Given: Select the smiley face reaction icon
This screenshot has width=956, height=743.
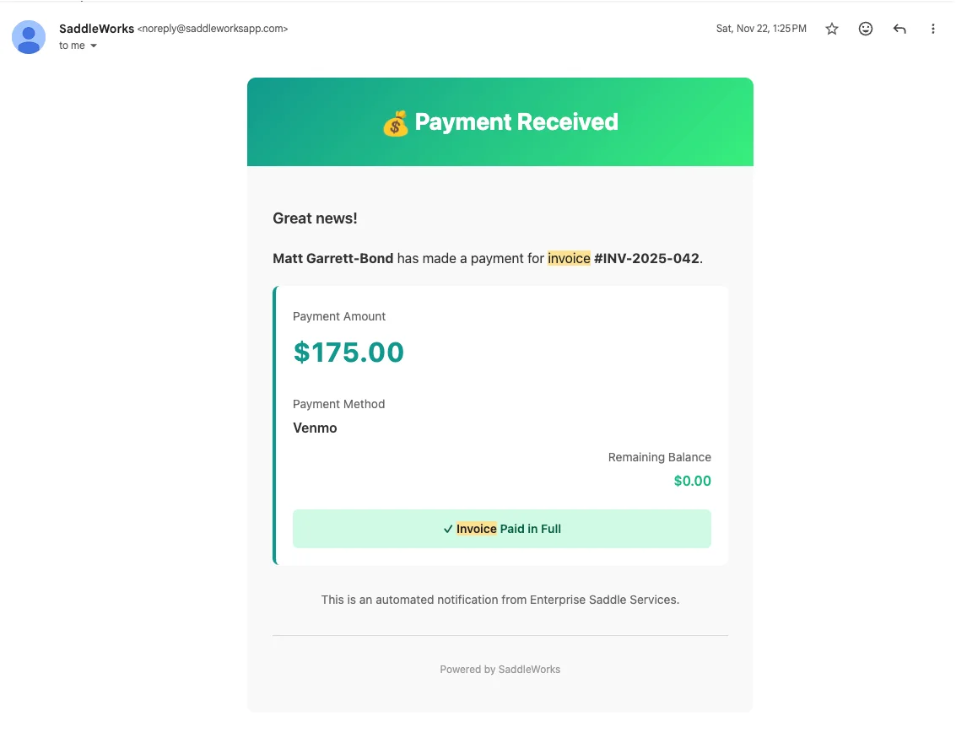Looking at the screenshot, I should (x=866, y=28).
